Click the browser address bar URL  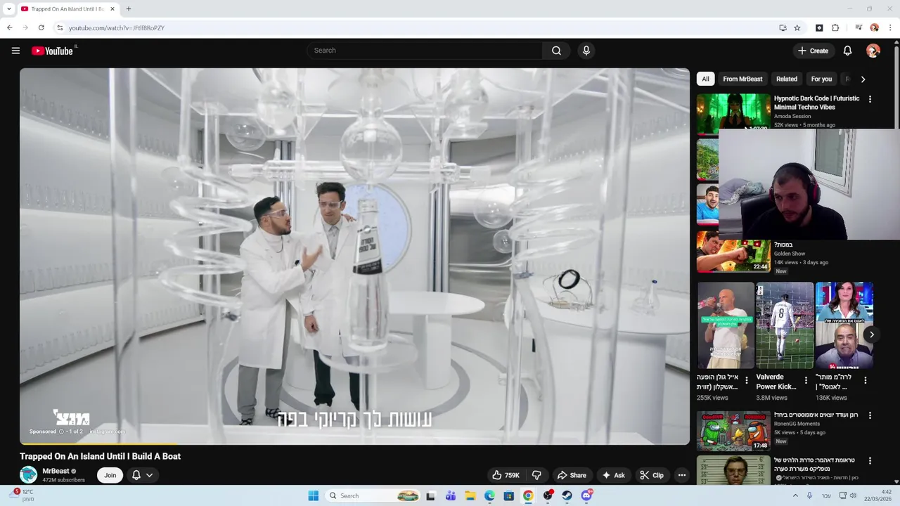pyautogui.click(x=117, y=28)
